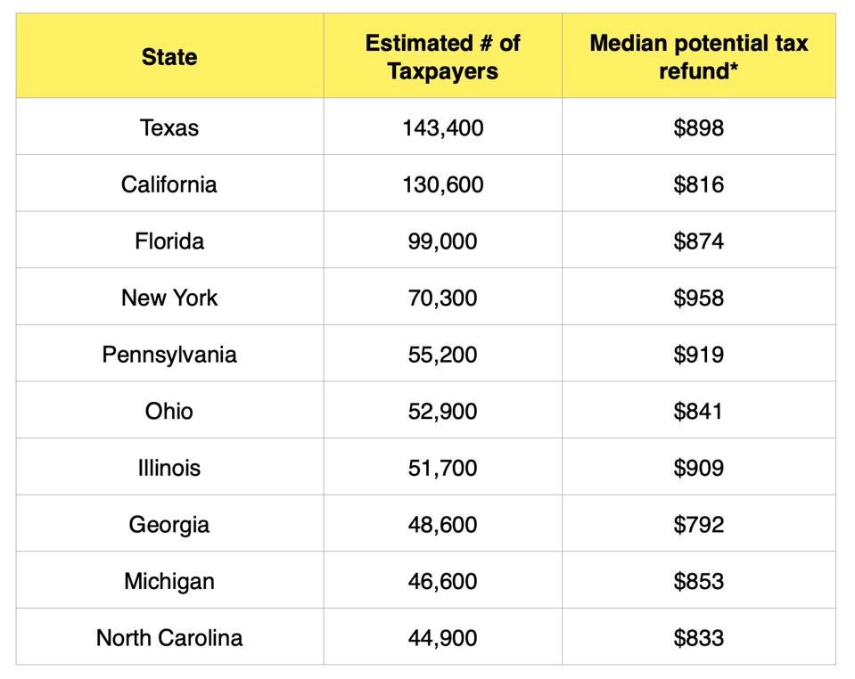Image resolution: width=855 pixels, height=679 pixels.
Task: Select the Georgia state cell
Action: [x=169, y=524]
